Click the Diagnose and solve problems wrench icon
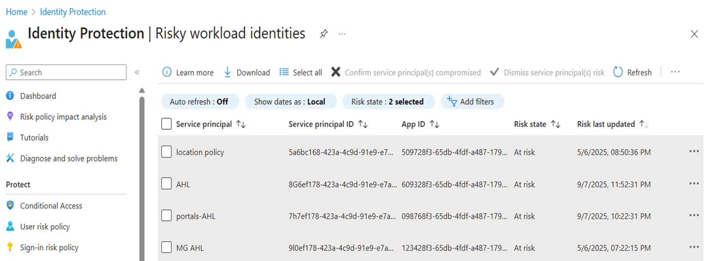This screenshot has width=710, height=261. 10,158
